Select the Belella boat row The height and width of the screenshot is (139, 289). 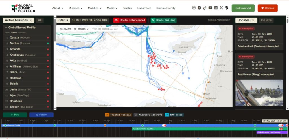27,84
